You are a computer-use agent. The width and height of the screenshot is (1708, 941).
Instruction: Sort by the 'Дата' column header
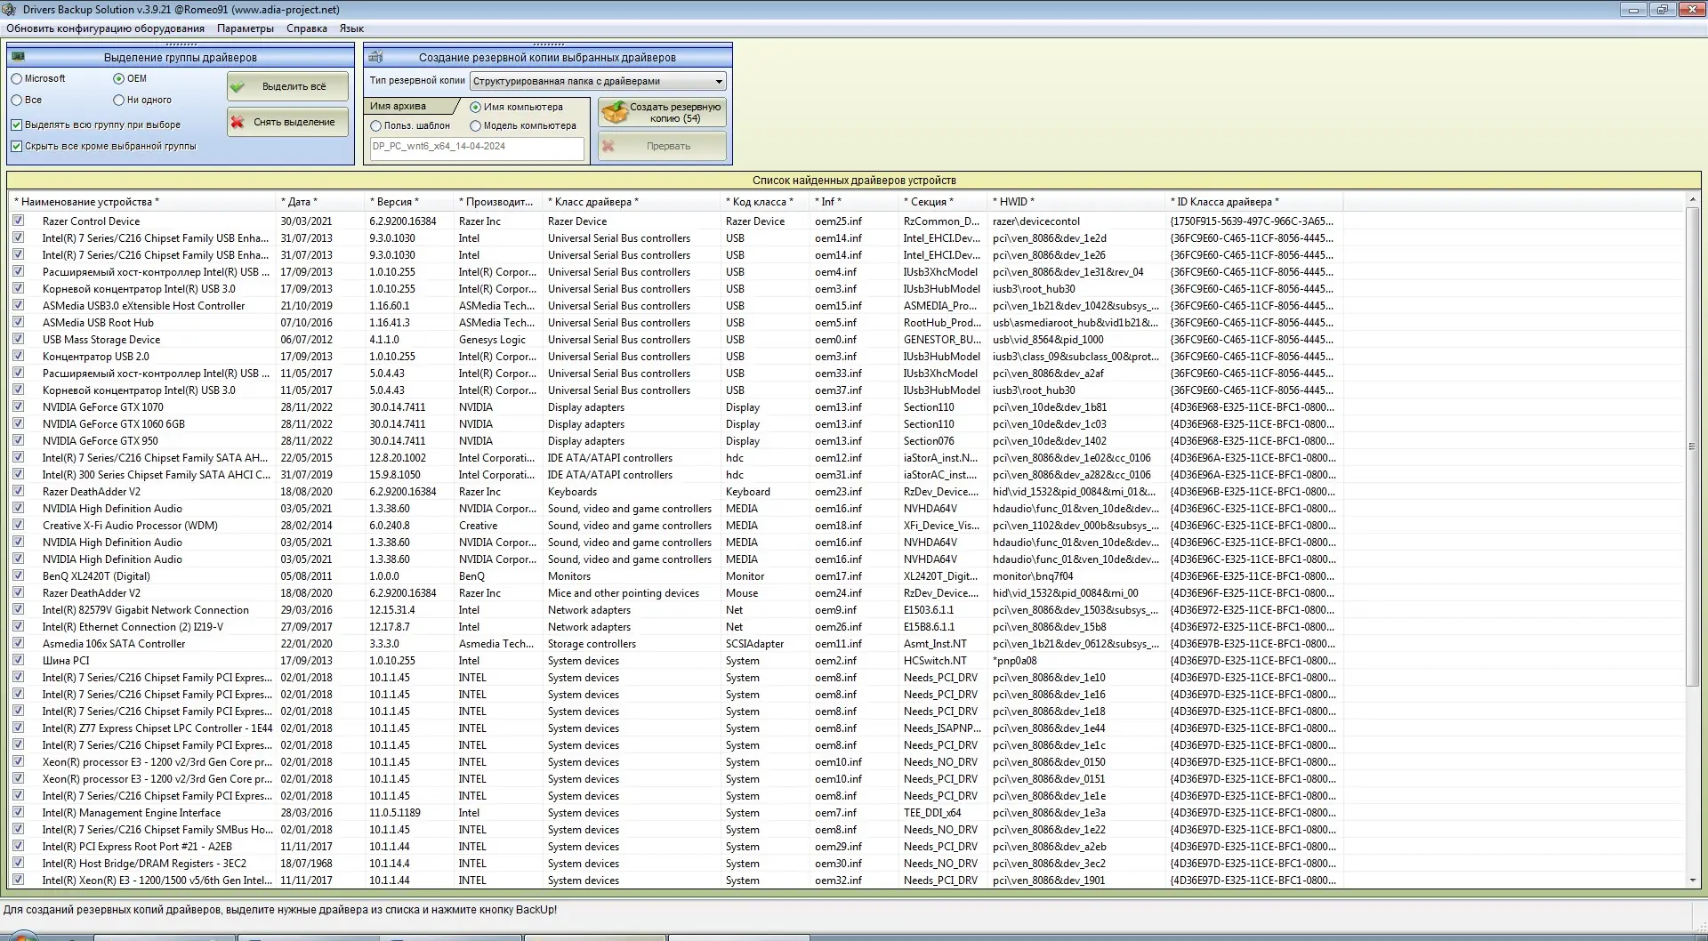(x=320, y=202)
